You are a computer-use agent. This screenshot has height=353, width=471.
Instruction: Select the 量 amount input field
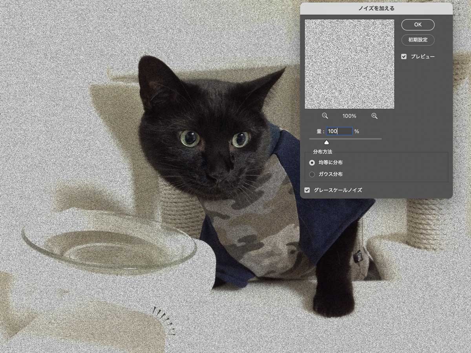coord(339,131)
